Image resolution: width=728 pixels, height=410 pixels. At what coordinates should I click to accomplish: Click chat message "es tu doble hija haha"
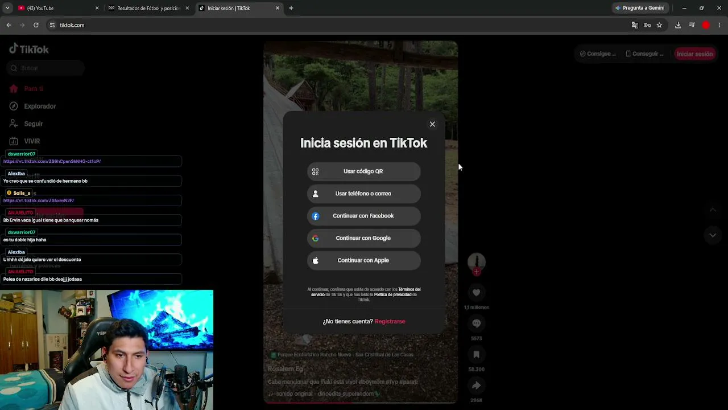(24, 240)
